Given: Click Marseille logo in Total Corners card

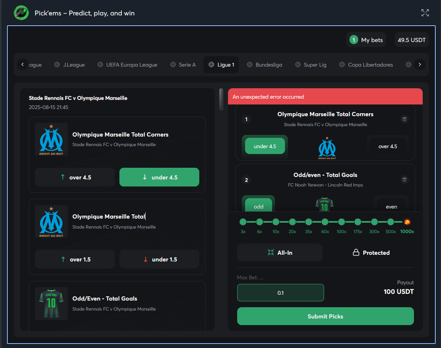Looking at the screenshot, I should tap(51, 139).
